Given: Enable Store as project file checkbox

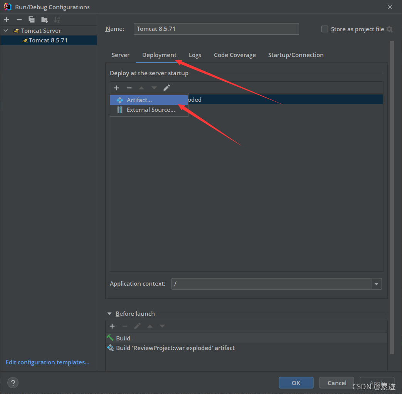Looking at the screenshot, I should tap(325, 29).
